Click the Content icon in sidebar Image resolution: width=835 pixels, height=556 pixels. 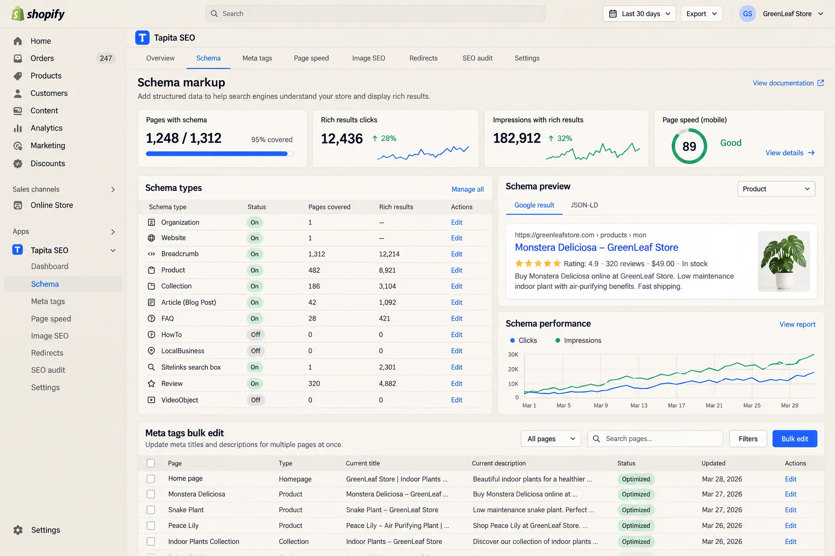click(x=18, y=111)
